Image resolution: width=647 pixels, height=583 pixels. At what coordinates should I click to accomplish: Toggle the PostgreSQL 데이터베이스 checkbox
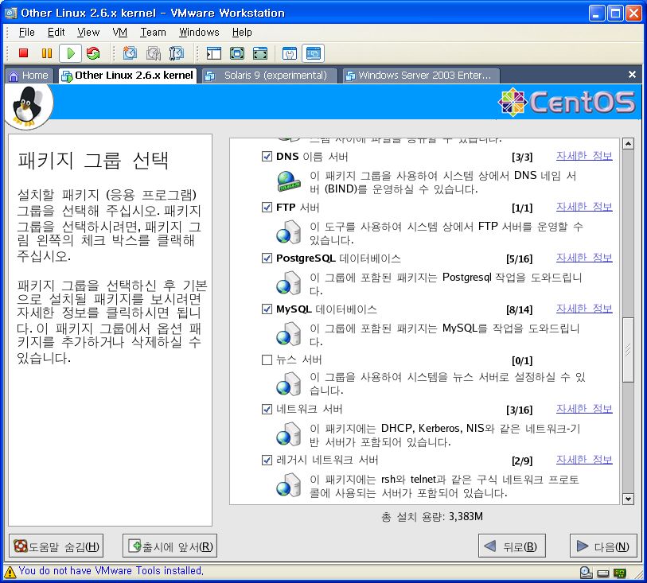point(267,258)
